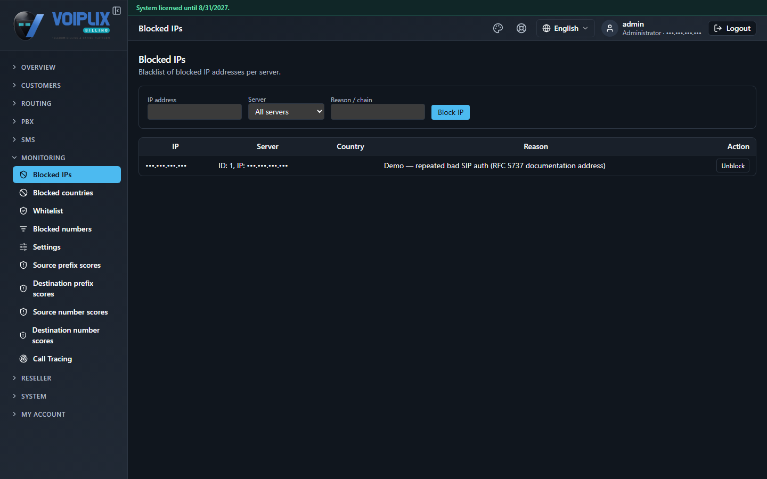
Task: Open Source number scores
Action: tap(67, 312)
